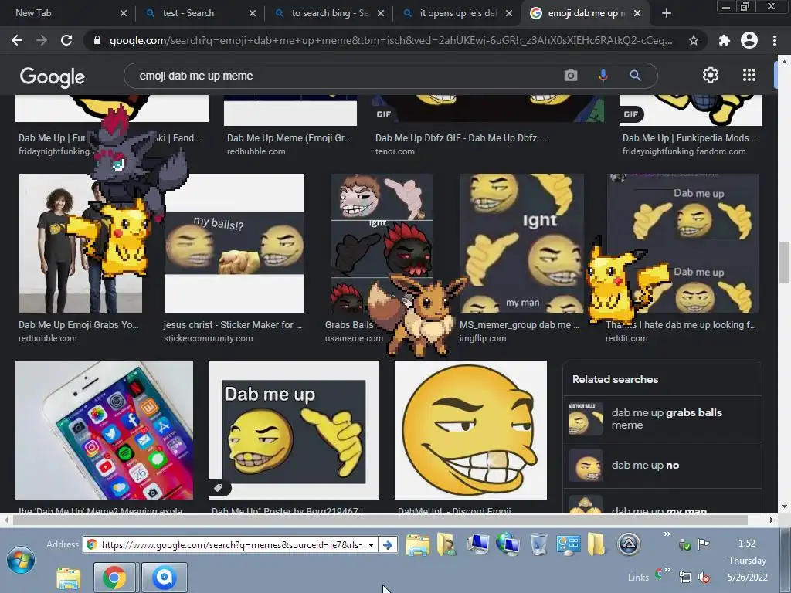Open Recycle Bin from taskbar toolbar
The width and height of the screenshot is (791, 593).
tap(538, 544)
